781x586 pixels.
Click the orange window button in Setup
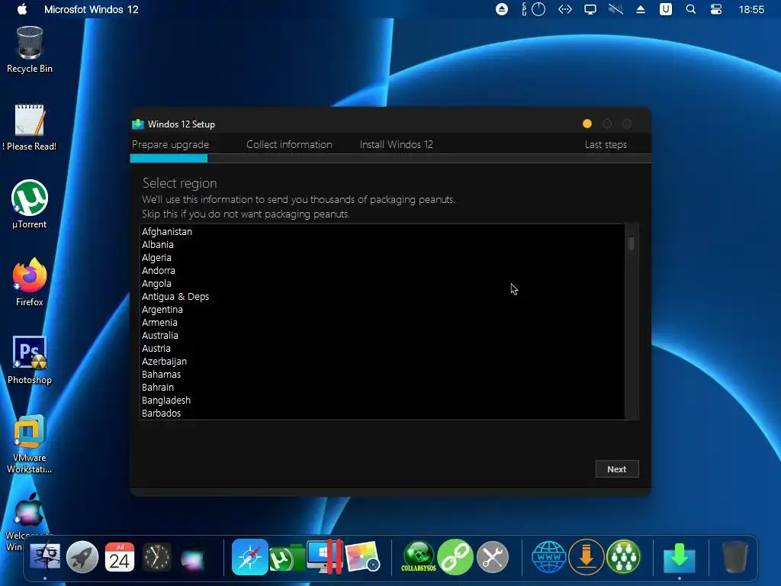[x=587, y=124]
